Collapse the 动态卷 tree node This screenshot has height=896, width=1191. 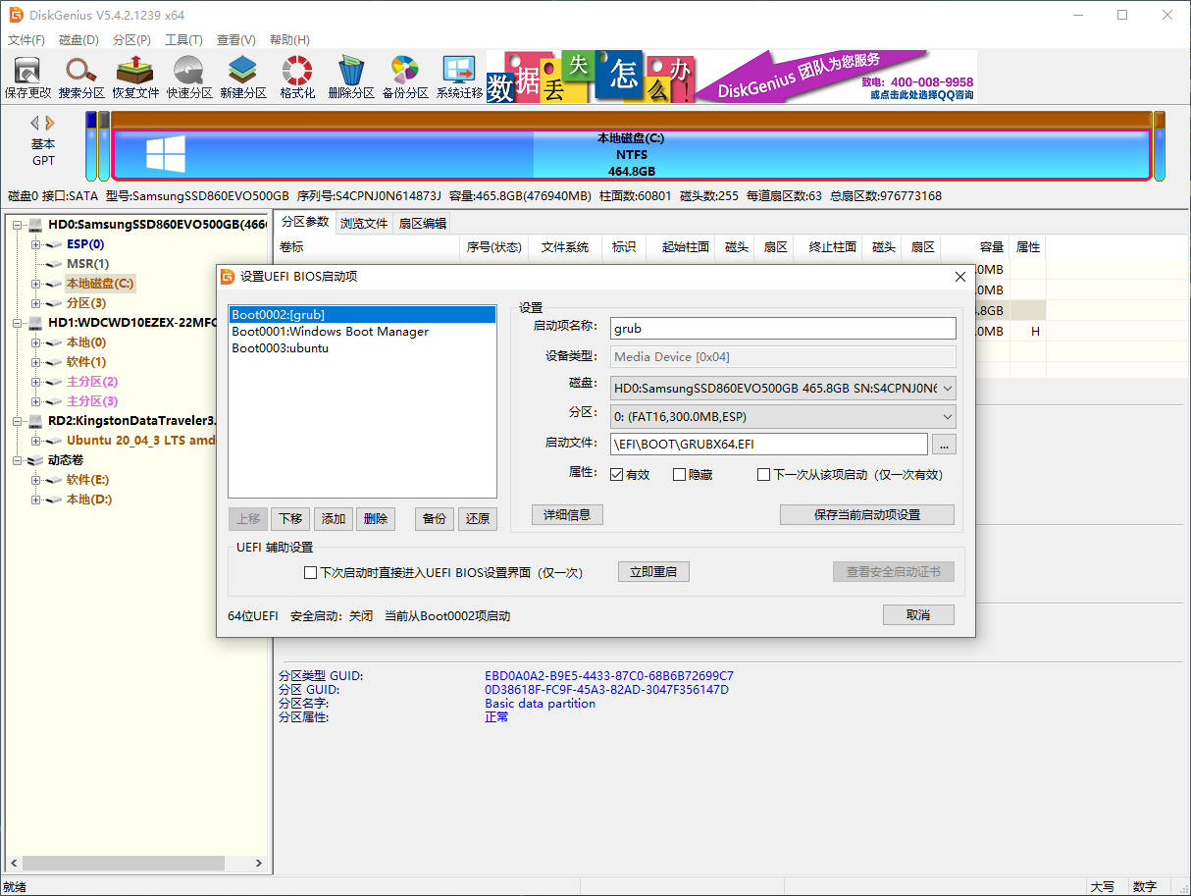pos(17,460)
